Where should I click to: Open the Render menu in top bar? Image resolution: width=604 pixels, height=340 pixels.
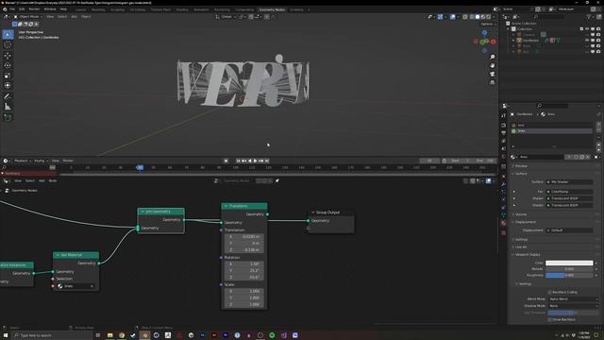[x=34, y=9]
